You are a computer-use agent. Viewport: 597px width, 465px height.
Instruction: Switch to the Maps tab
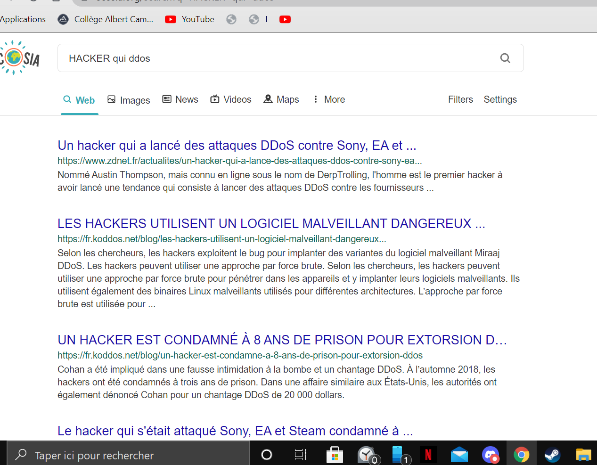pos(281,99)
